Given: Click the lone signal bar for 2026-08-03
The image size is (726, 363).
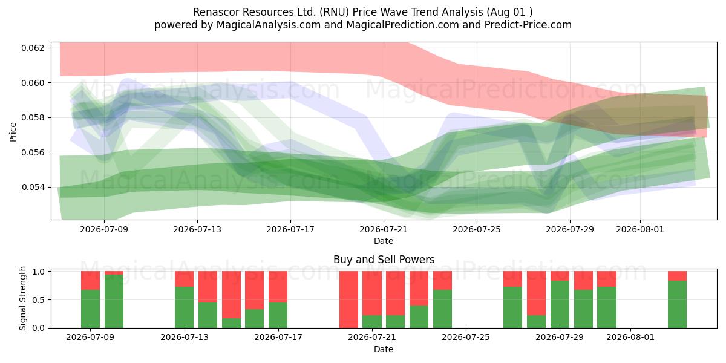Looking at the screenshot, I should tap(677, 299).
